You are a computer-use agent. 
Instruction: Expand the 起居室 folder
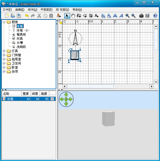click(4, 59)
